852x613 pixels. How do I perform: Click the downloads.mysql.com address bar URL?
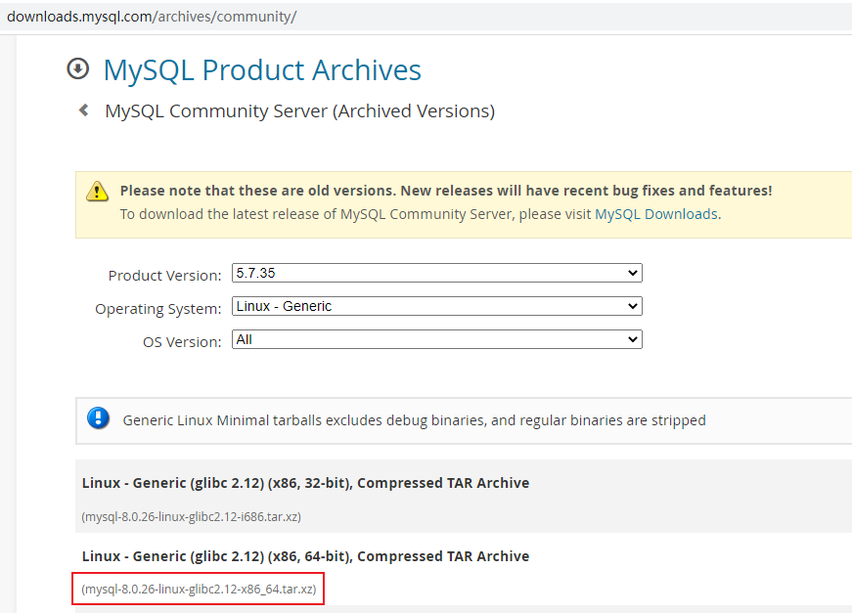click(x=152, y=17)
